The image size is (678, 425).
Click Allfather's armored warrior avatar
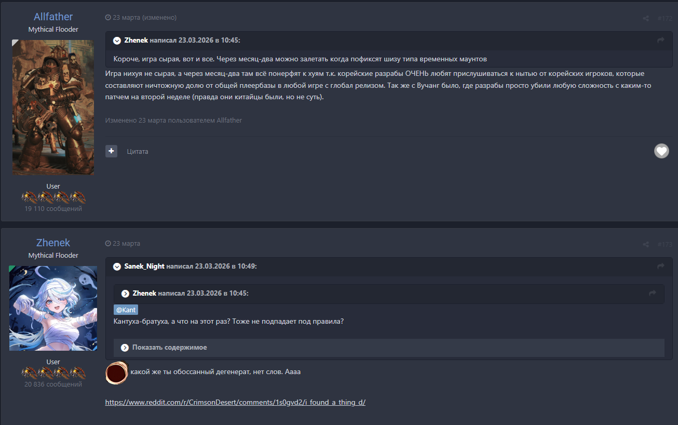53,108
